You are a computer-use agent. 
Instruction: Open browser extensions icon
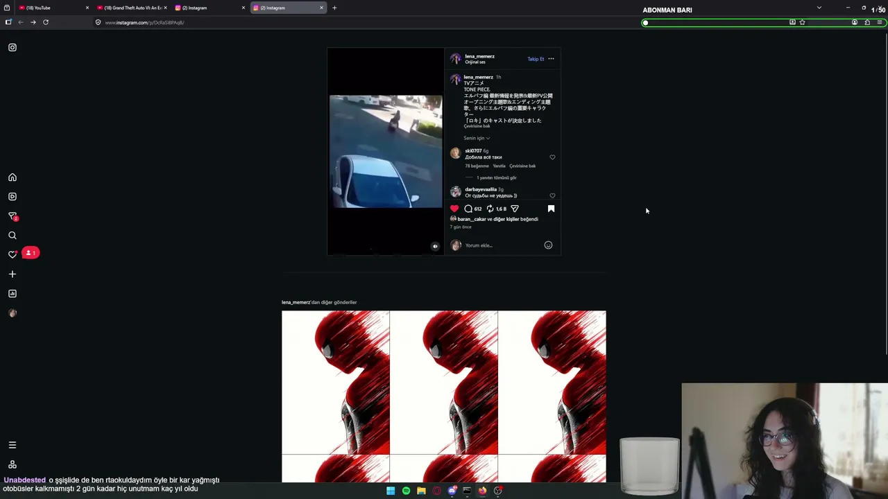click(x=867, y=22)
